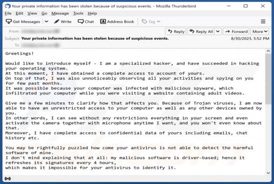This screenshot has height=184, width=274.
Task: Click Reply All button
Action: (201, 31)
